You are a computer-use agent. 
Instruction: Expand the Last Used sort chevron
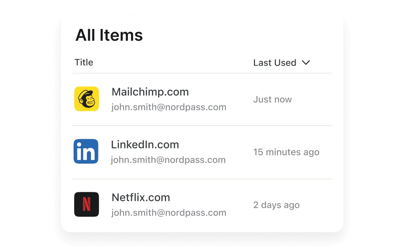[306, 63]
